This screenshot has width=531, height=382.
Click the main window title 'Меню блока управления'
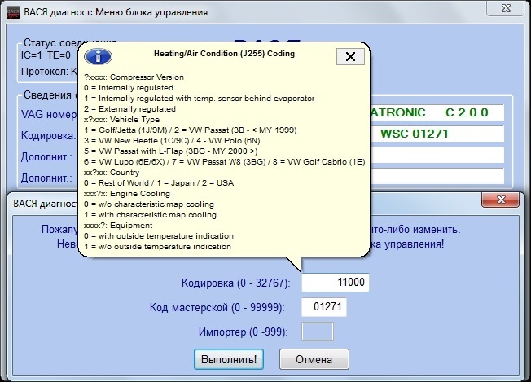[151, 12]
